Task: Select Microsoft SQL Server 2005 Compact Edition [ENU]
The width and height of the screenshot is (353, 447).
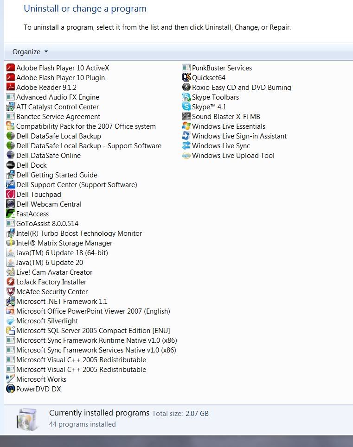Action: pyautogui.click(x=88, y=330)
